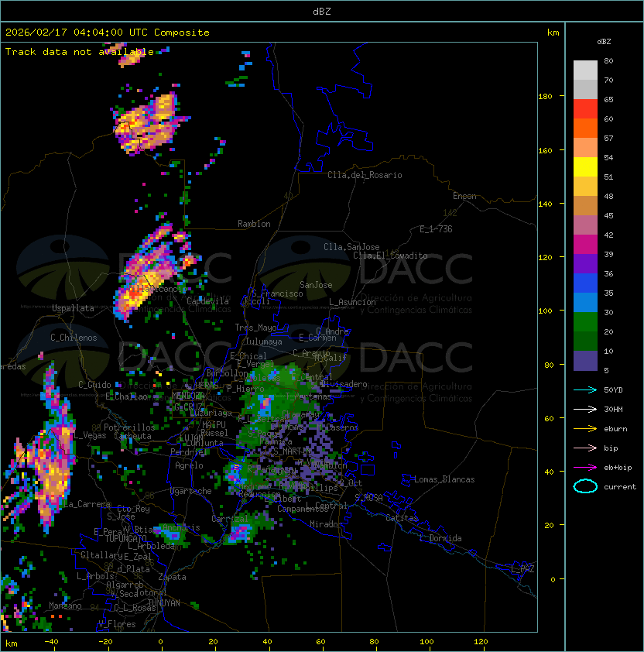Click the pink bip arrow in legend
Image resolution: width=644 pixels, height=652 pixels.
tap(585, 448)
